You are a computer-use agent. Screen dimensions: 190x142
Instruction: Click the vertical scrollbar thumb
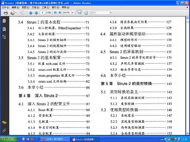[x=188, y=22]
